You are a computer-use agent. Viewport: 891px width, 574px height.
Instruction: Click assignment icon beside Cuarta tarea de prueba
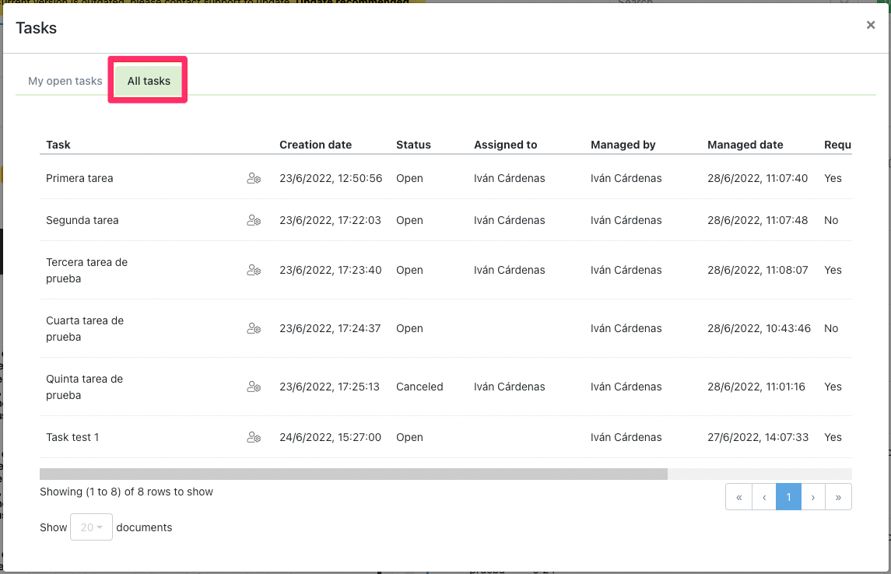tap(254, 328)
